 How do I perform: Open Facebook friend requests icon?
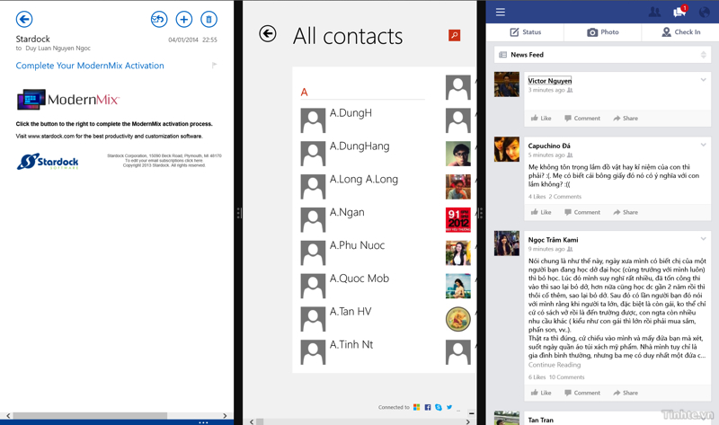click(654, 12)
